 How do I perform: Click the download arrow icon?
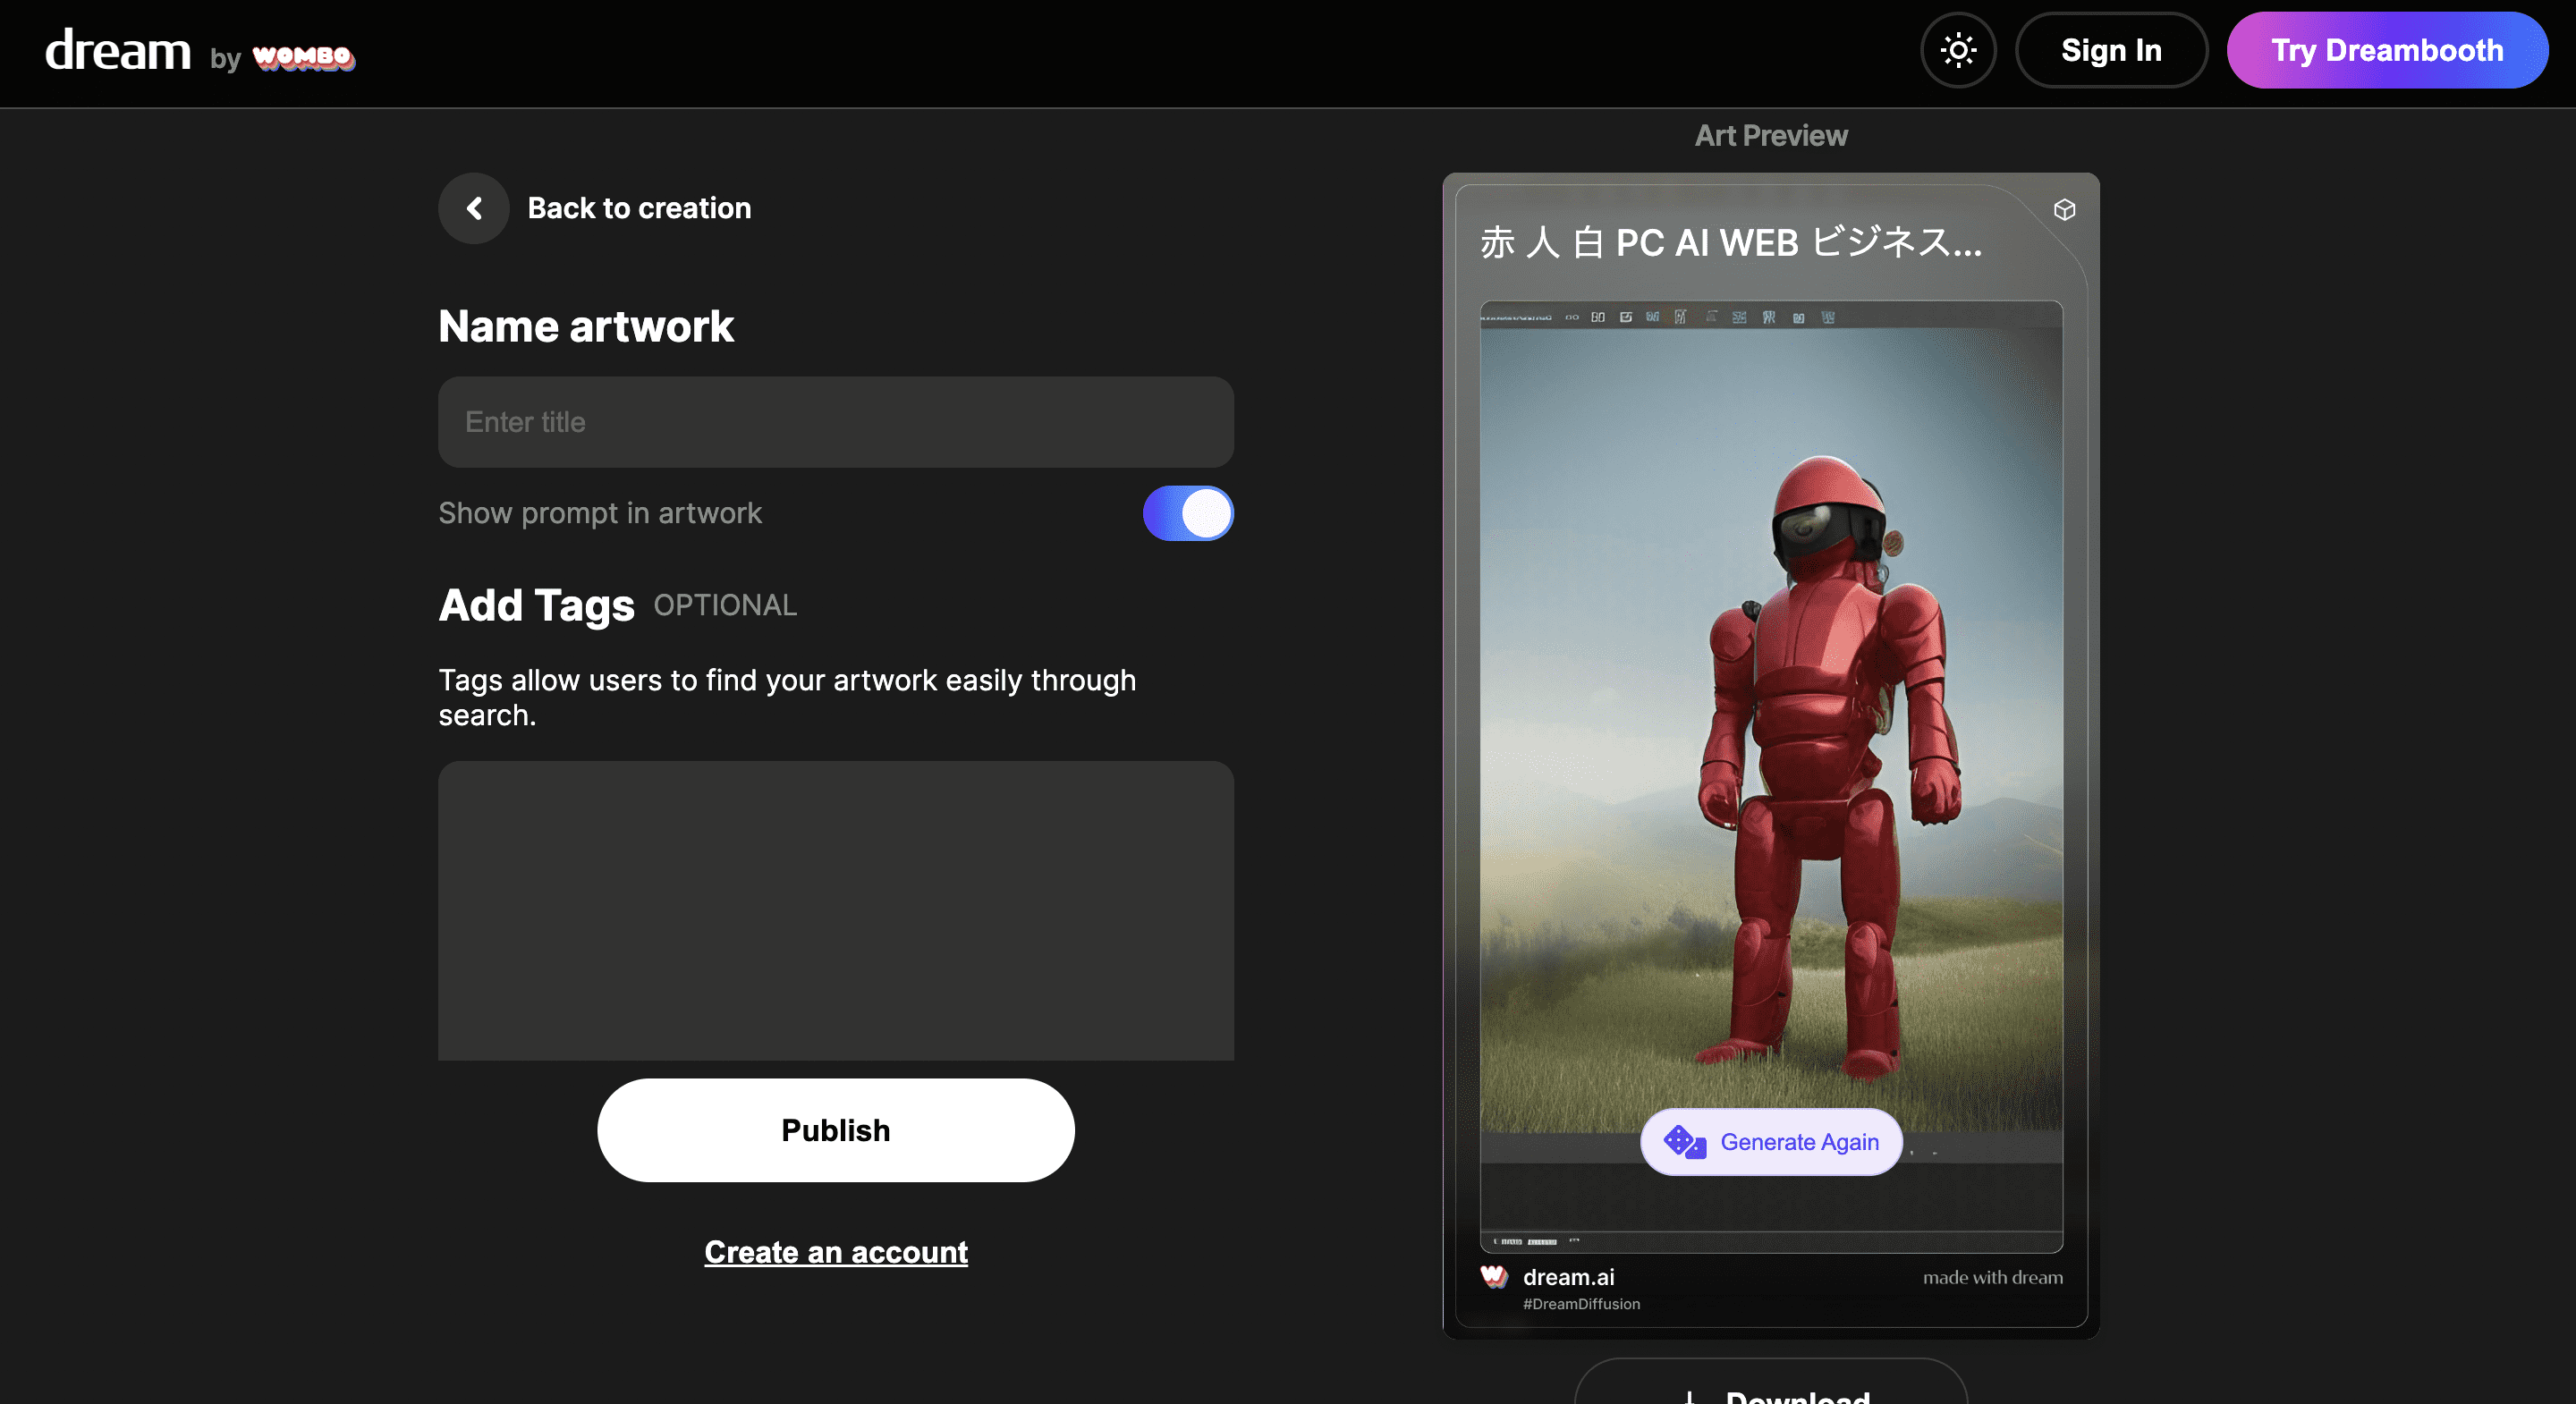pyautogui.click(x=1689, y=1395)
